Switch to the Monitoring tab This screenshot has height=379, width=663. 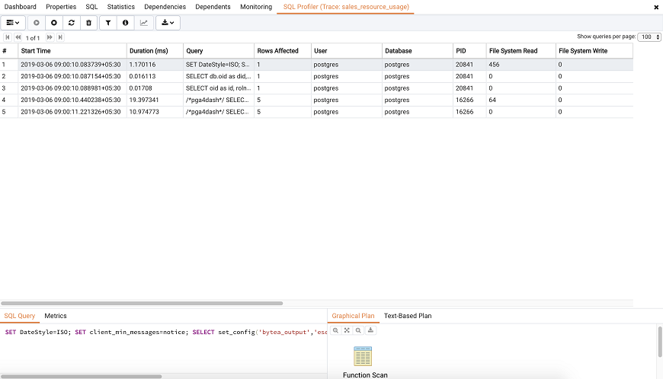pos(256,7)
